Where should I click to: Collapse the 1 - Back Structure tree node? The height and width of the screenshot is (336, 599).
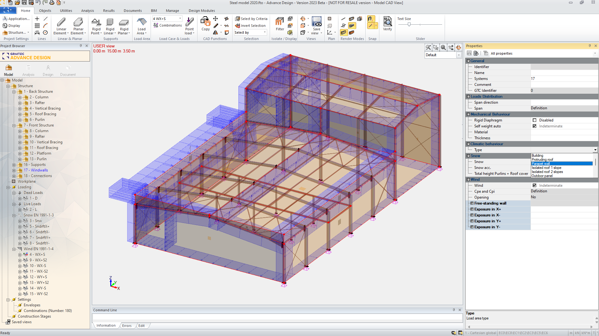14,92
